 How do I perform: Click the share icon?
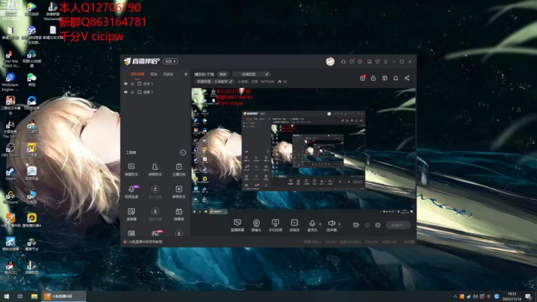pos(407,78)
